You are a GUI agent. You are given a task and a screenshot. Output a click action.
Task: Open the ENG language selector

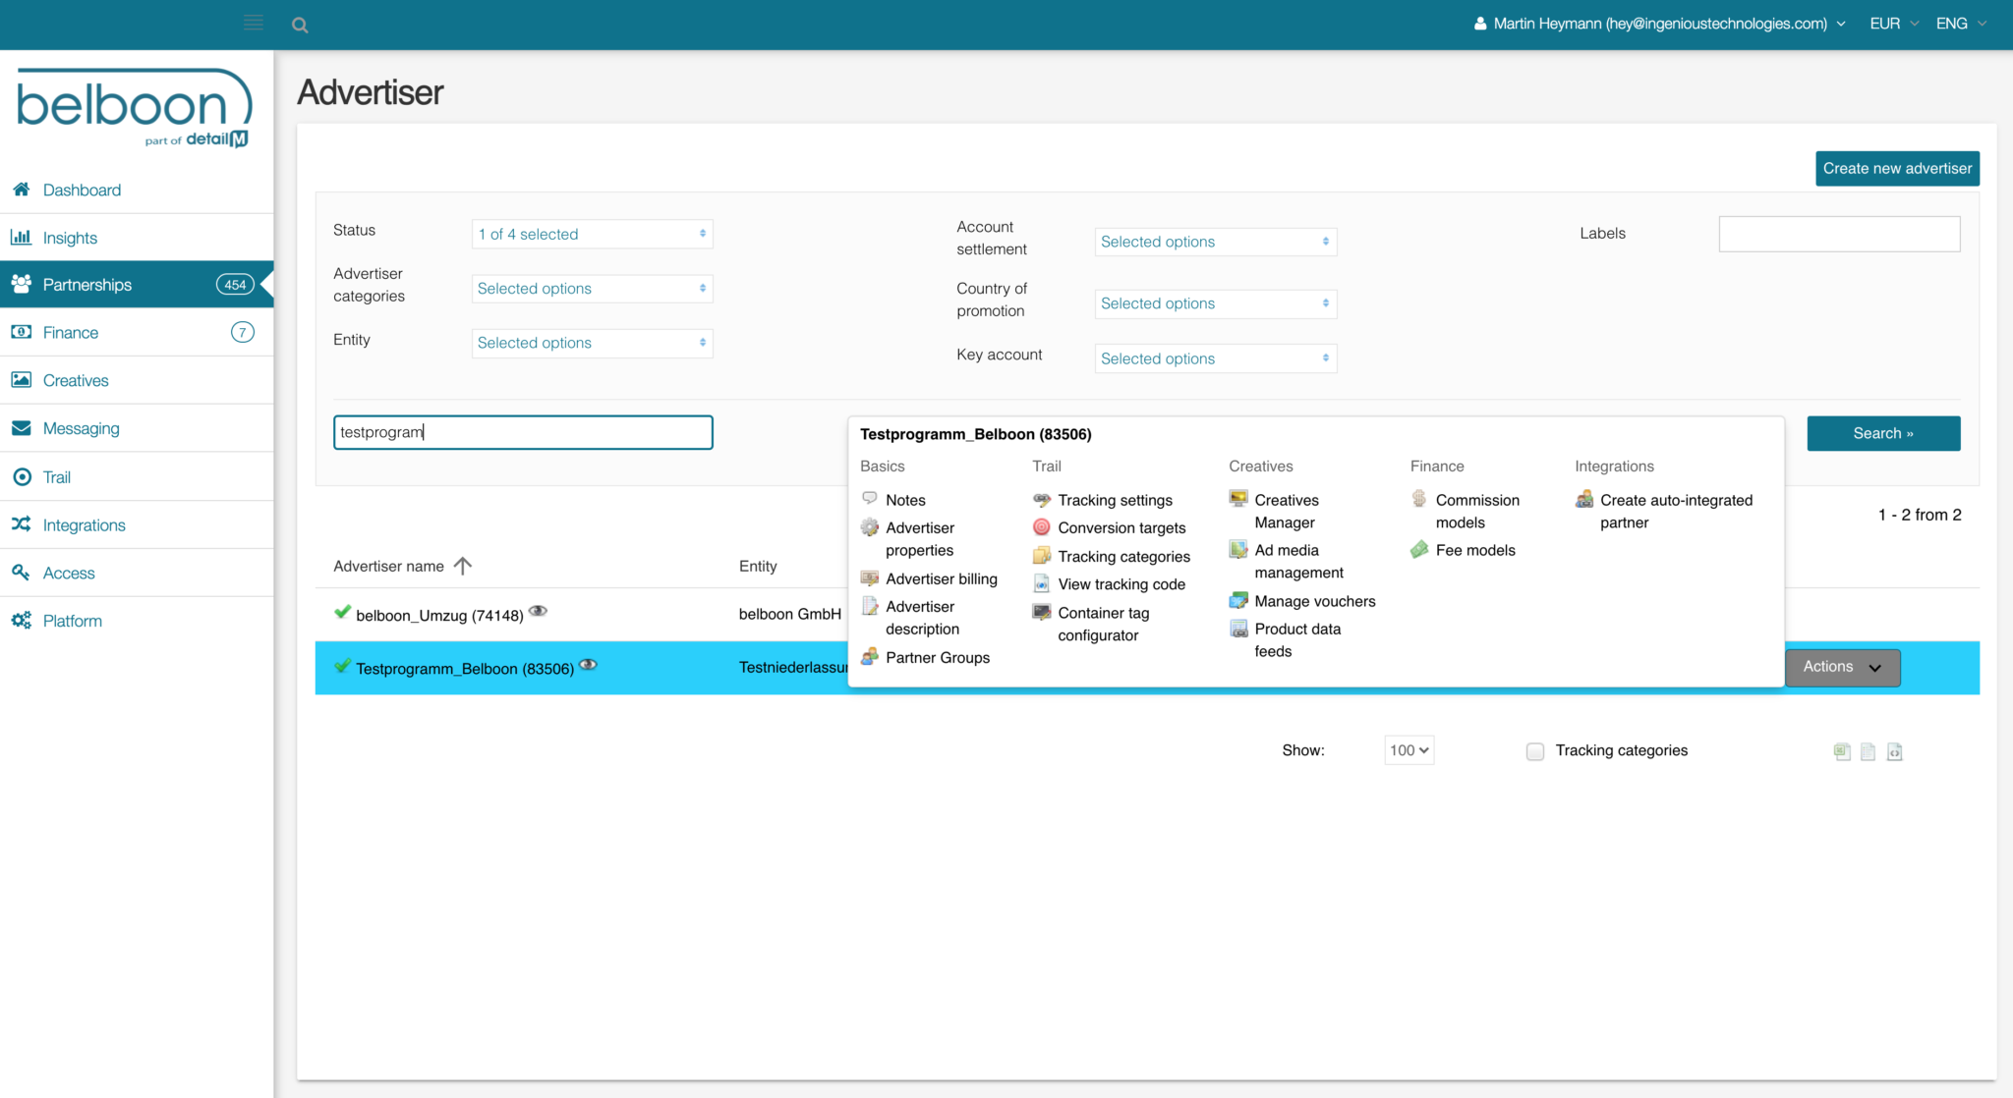(1961, 24)
